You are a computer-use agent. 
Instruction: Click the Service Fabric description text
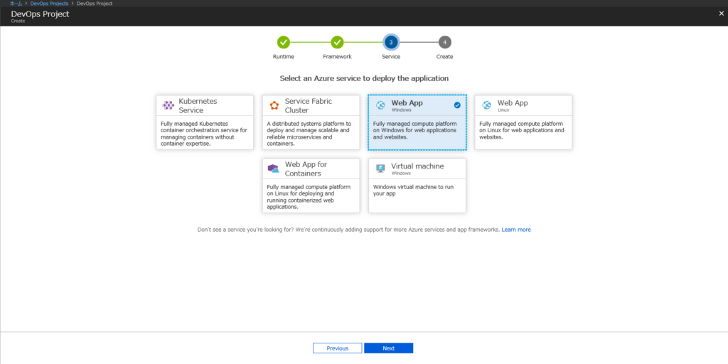click(309, 134)
